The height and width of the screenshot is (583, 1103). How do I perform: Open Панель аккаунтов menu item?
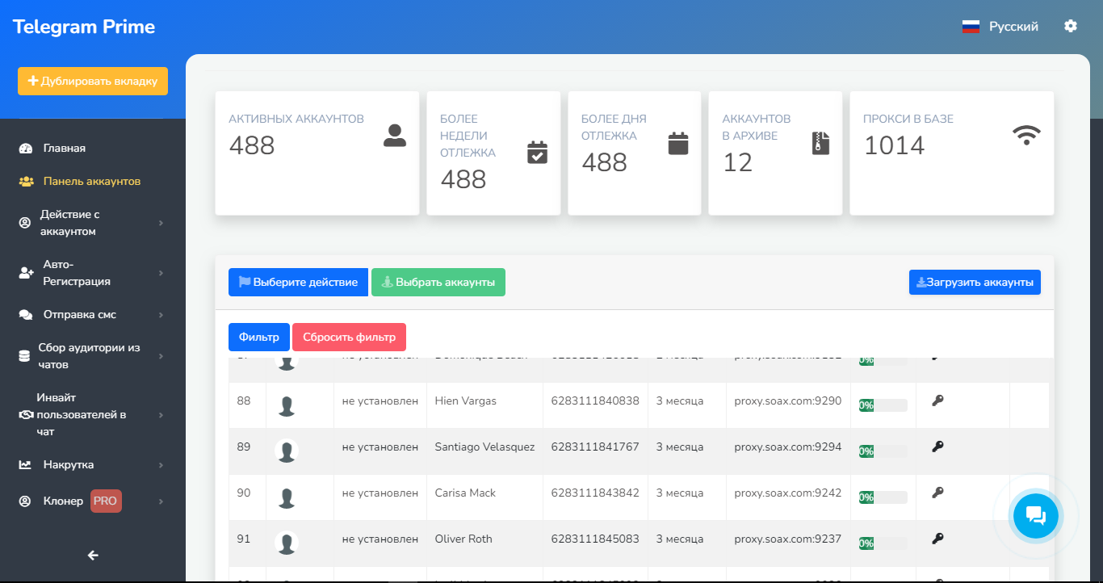coord(91,182)
